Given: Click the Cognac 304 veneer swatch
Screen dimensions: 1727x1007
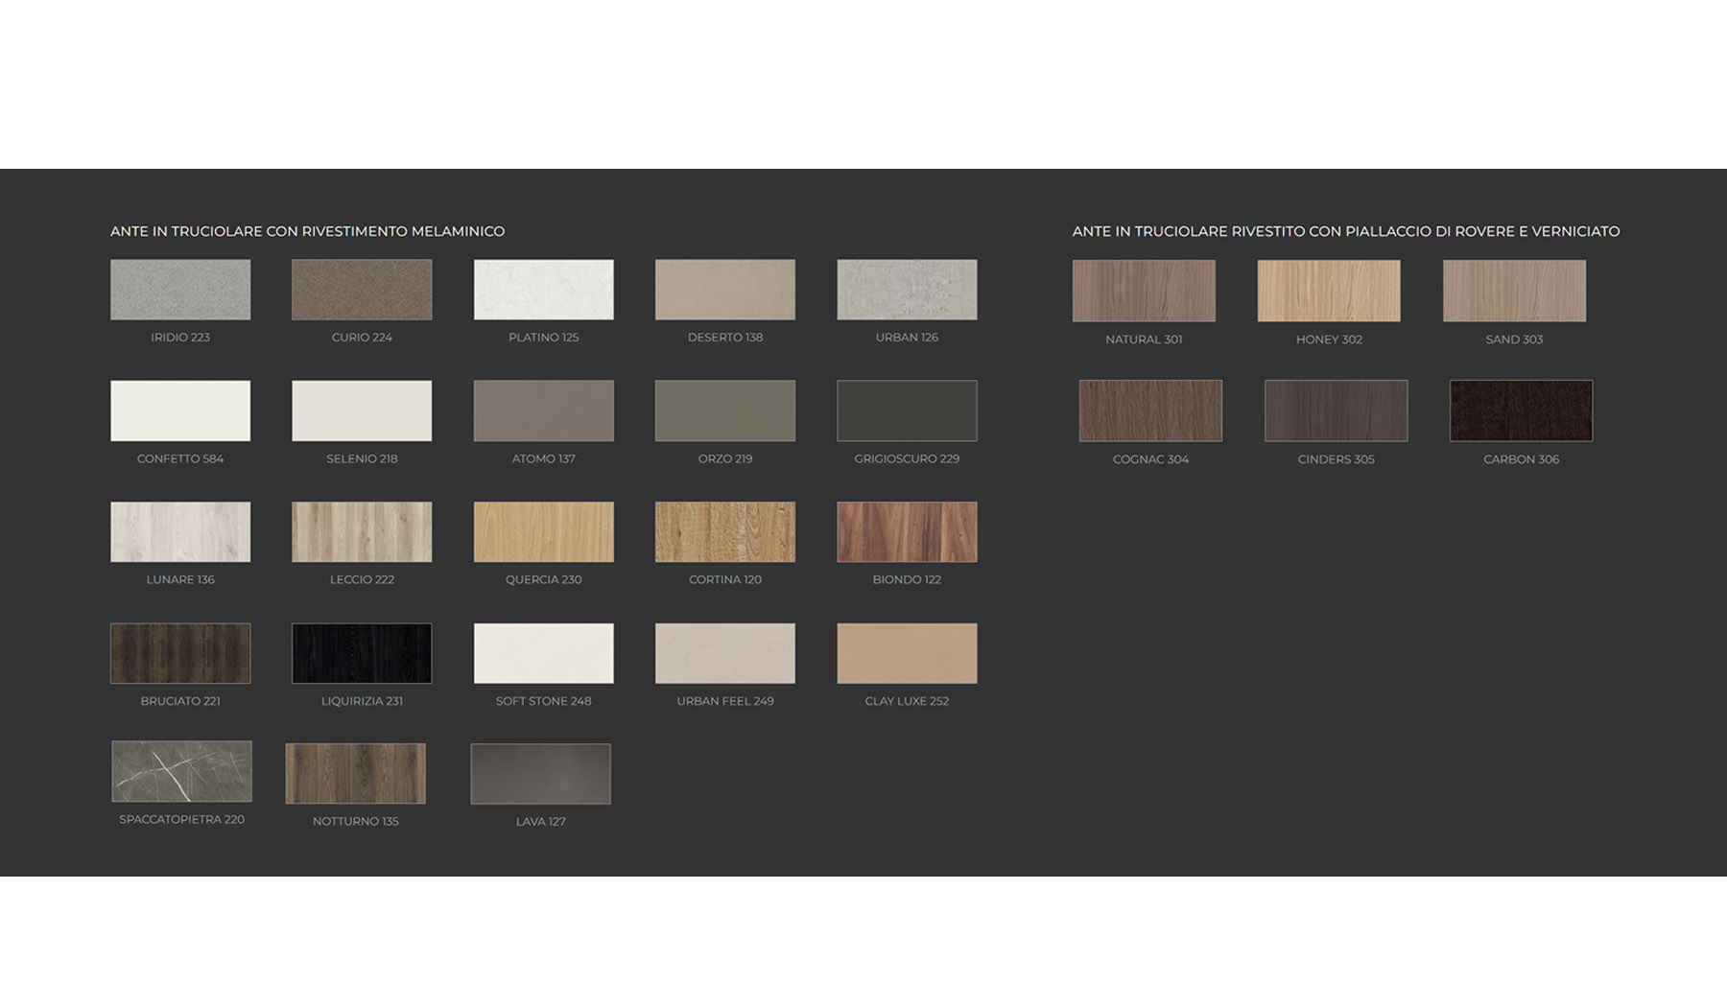Looking at the screenshot, I should 1150,410.
